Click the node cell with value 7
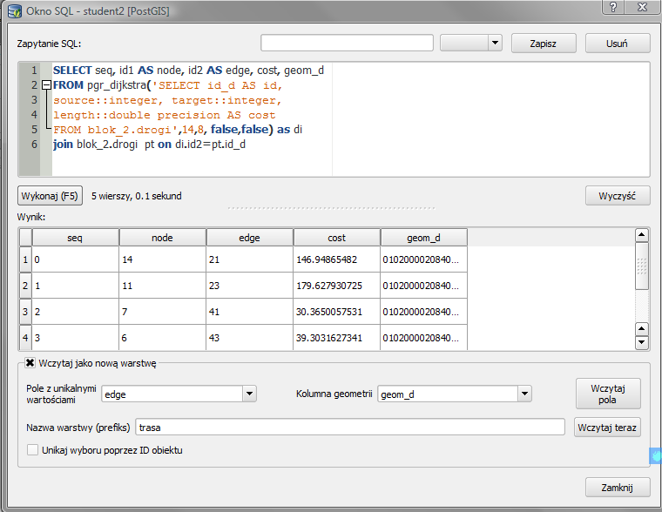 pyautogui.click(x=163, y=312)
